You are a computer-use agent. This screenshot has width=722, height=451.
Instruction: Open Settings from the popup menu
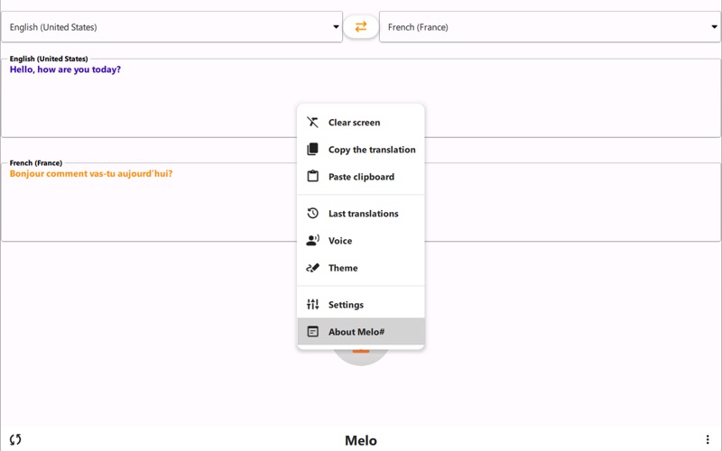click(x=360, y=305)
